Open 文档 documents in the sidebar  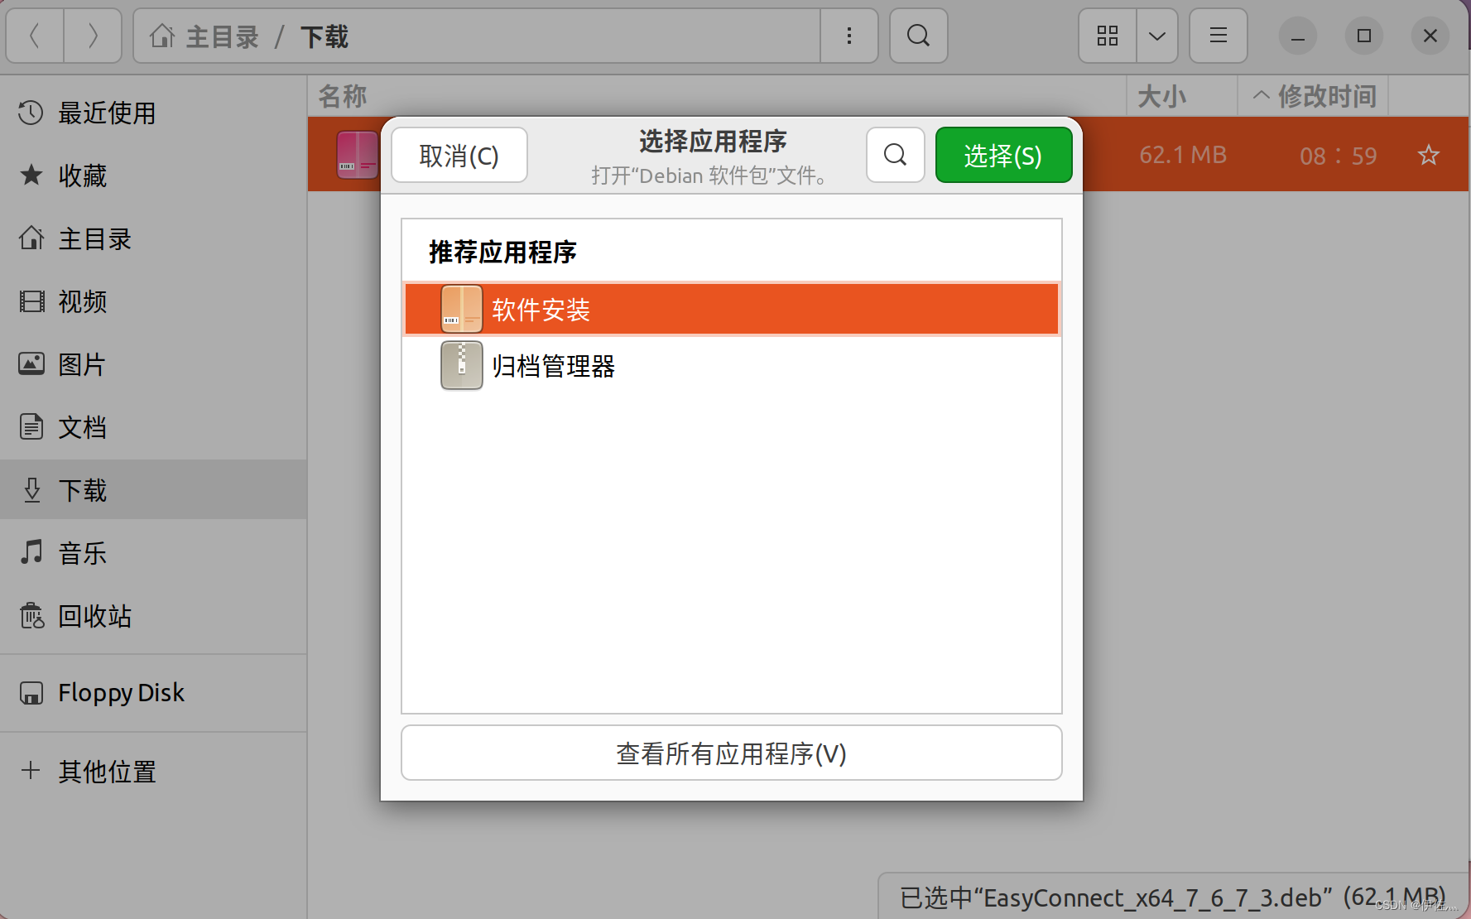(x=154, y=427)
